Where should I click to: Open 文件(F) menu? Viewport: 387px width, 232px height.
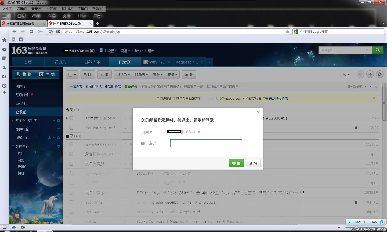coord(7,9)
